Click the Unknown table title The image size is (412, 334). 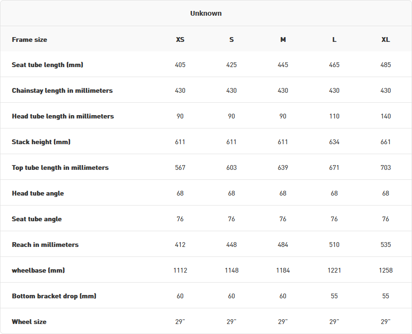tap(206, 13)
